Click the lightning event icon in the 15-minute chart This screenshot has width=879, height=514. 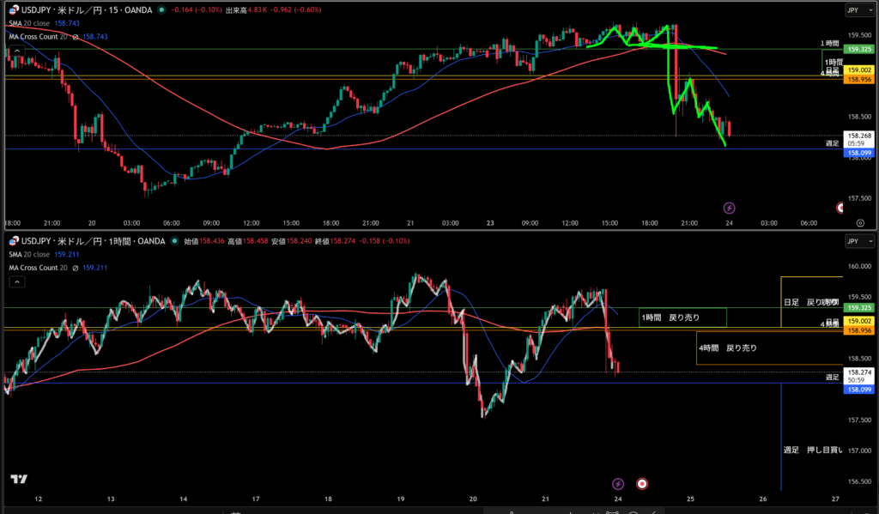point(729,208)
